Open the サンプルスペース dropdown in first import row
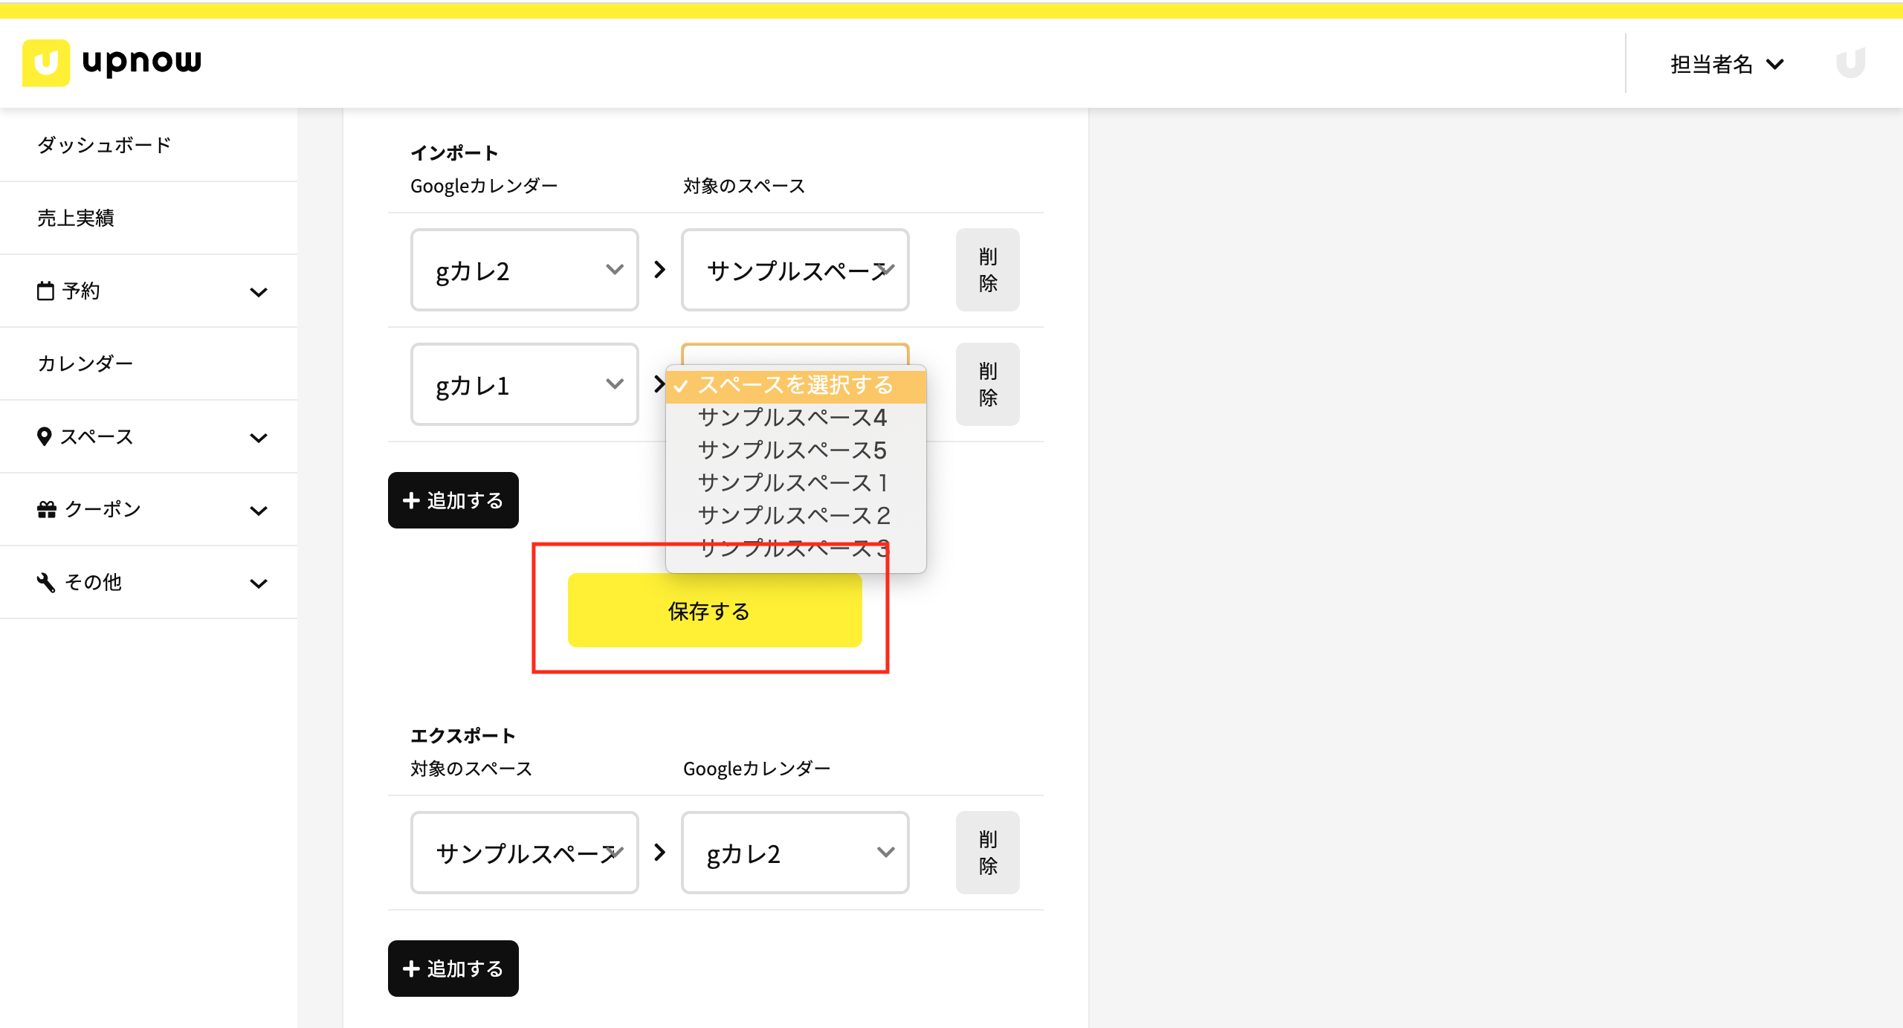Viewport: 1903px width, 1028px height. point(795,270)
